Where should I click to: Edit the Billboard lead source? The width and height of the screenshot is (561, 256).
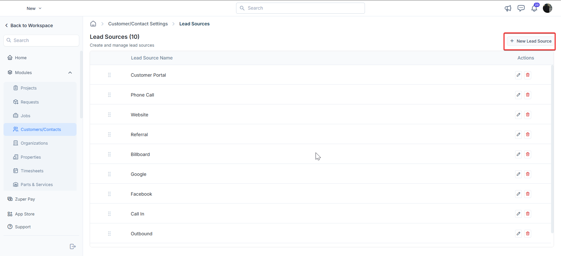click(518, 154)
